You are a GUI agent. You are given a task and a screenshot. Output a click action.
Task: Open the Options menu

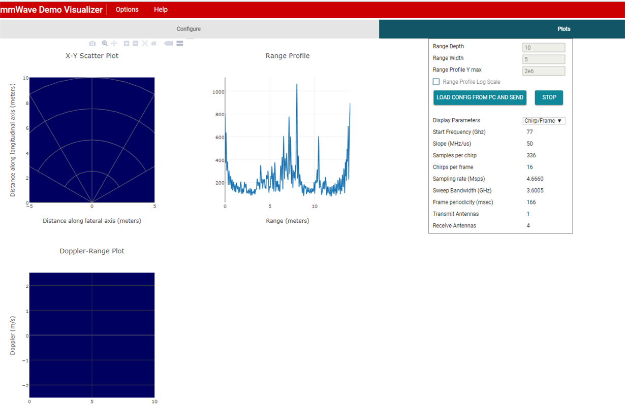tap(127, 10)
